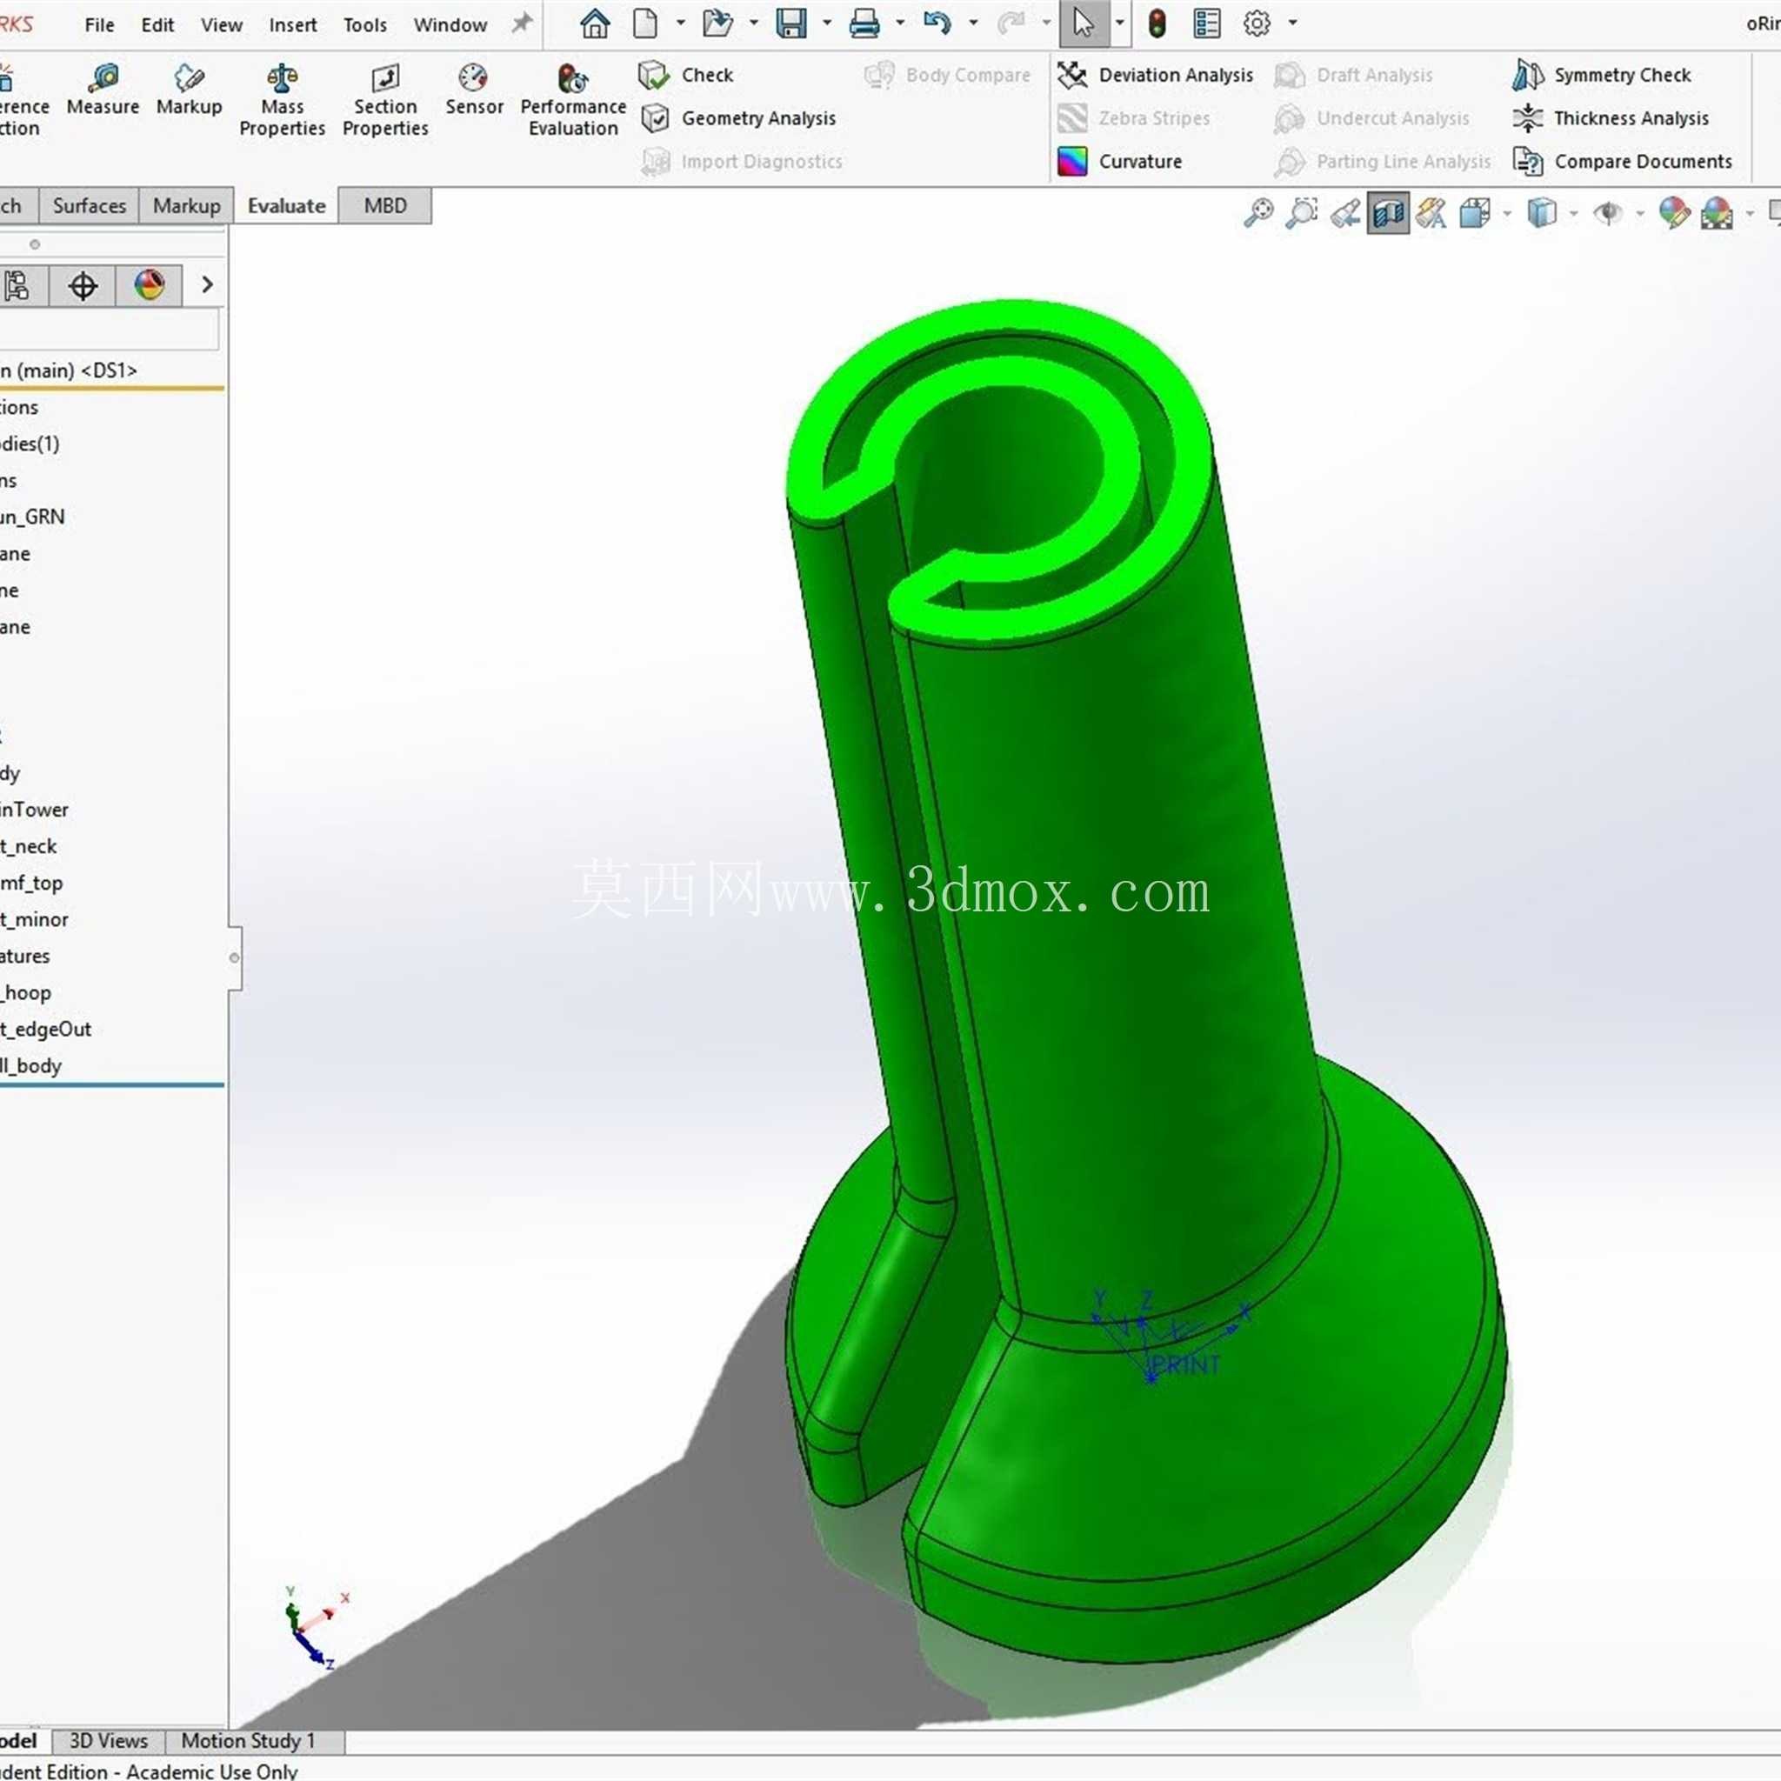The image size is (1781, 1781).
Task: Expand the New document dropdown arrow
Action: [680, 23]
